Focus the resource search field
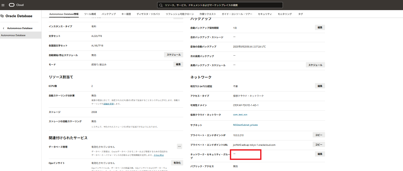Image resolution: width=403 pixels, height=171 pixels. click(x=220, y=5)
